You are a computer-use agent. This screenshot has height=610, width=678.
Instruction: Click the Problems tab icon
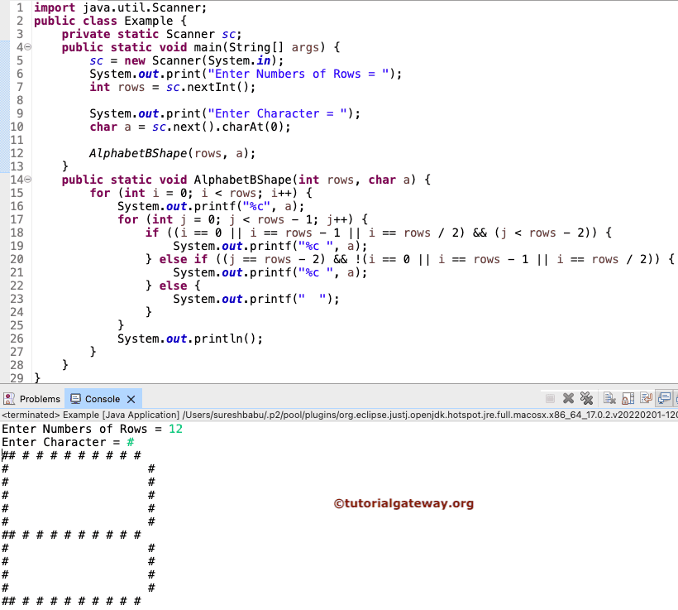tap(9, 399)
